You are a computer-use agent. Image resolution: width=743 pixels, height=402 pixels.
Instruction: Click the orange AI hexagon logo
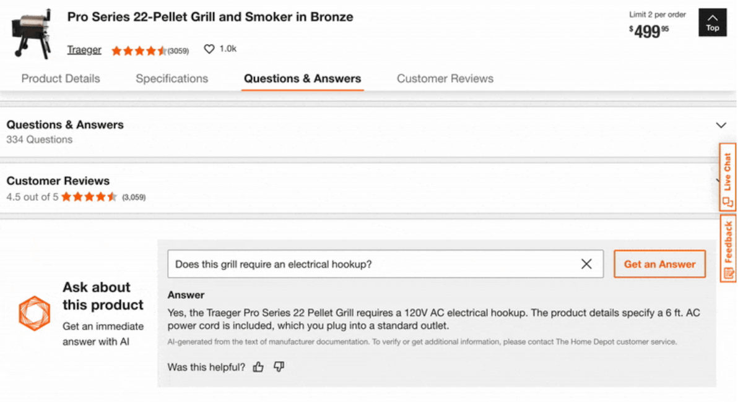pyautogui.click(x=34, y=313)
